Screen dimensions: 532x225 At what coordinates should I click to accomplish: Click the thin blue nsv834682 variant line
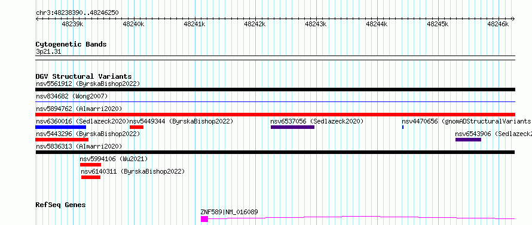click(275, 101)
